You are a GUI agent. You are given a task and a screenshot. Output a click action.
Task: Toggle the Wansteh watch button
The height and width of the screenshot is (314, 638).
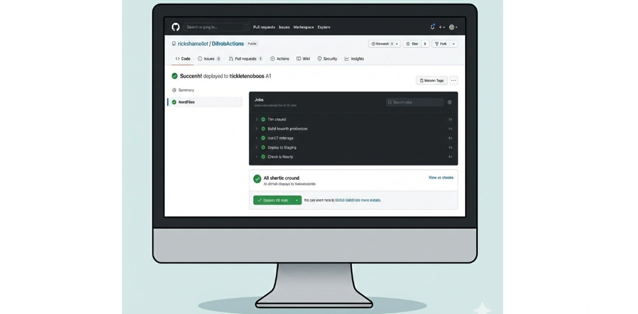pos(384,44)
